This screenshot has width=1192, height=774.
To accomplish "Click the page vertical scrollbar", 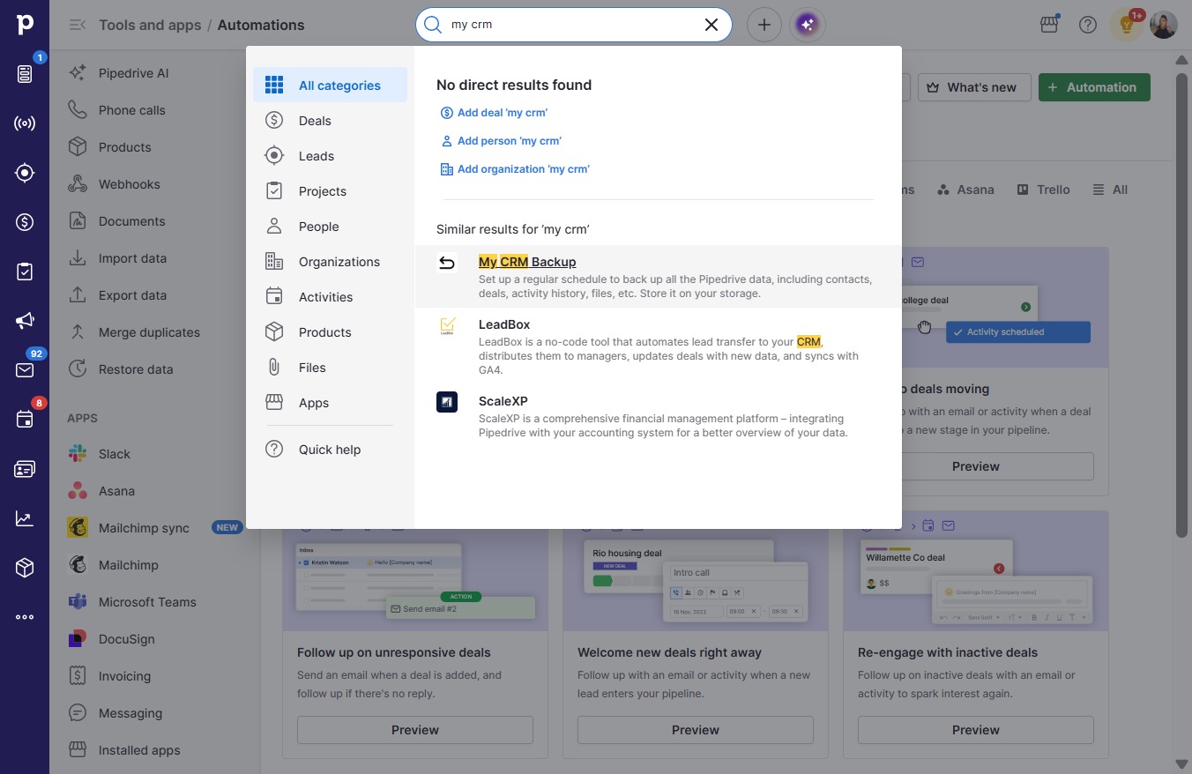I will [x=1181, y=304].
